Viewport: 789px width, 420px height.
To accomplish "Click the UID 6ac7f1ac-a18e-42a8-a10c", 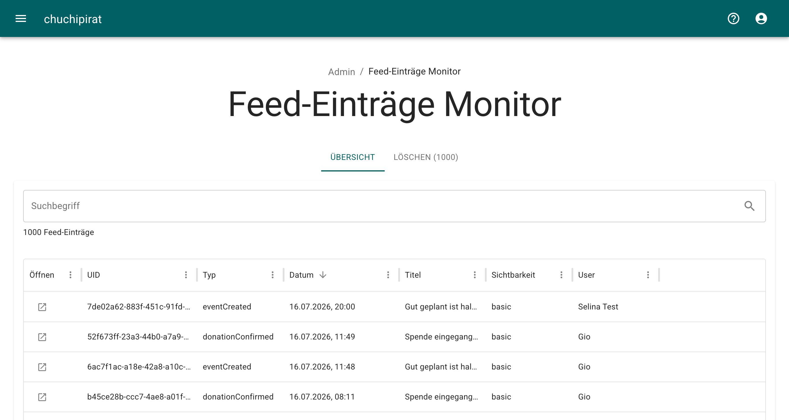I will (139, 367).
